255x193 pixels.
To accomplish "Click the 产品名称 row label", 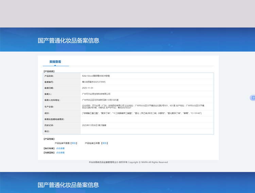I will click(49, 76).
